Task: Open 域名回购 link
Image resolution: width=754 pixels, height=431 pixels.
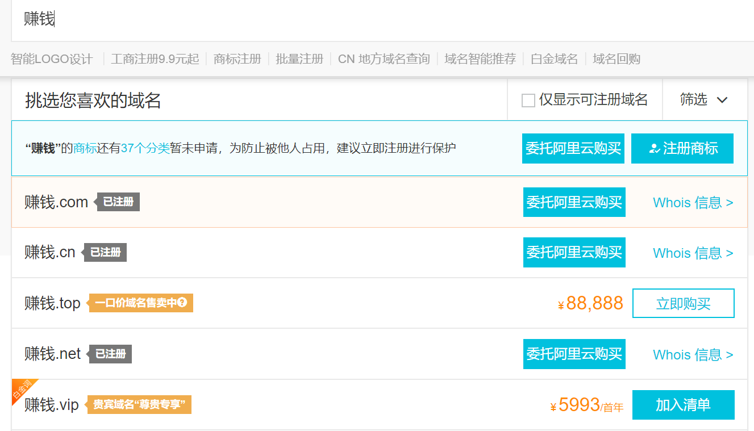Action: pyautogui.click(x=616, y=59)
